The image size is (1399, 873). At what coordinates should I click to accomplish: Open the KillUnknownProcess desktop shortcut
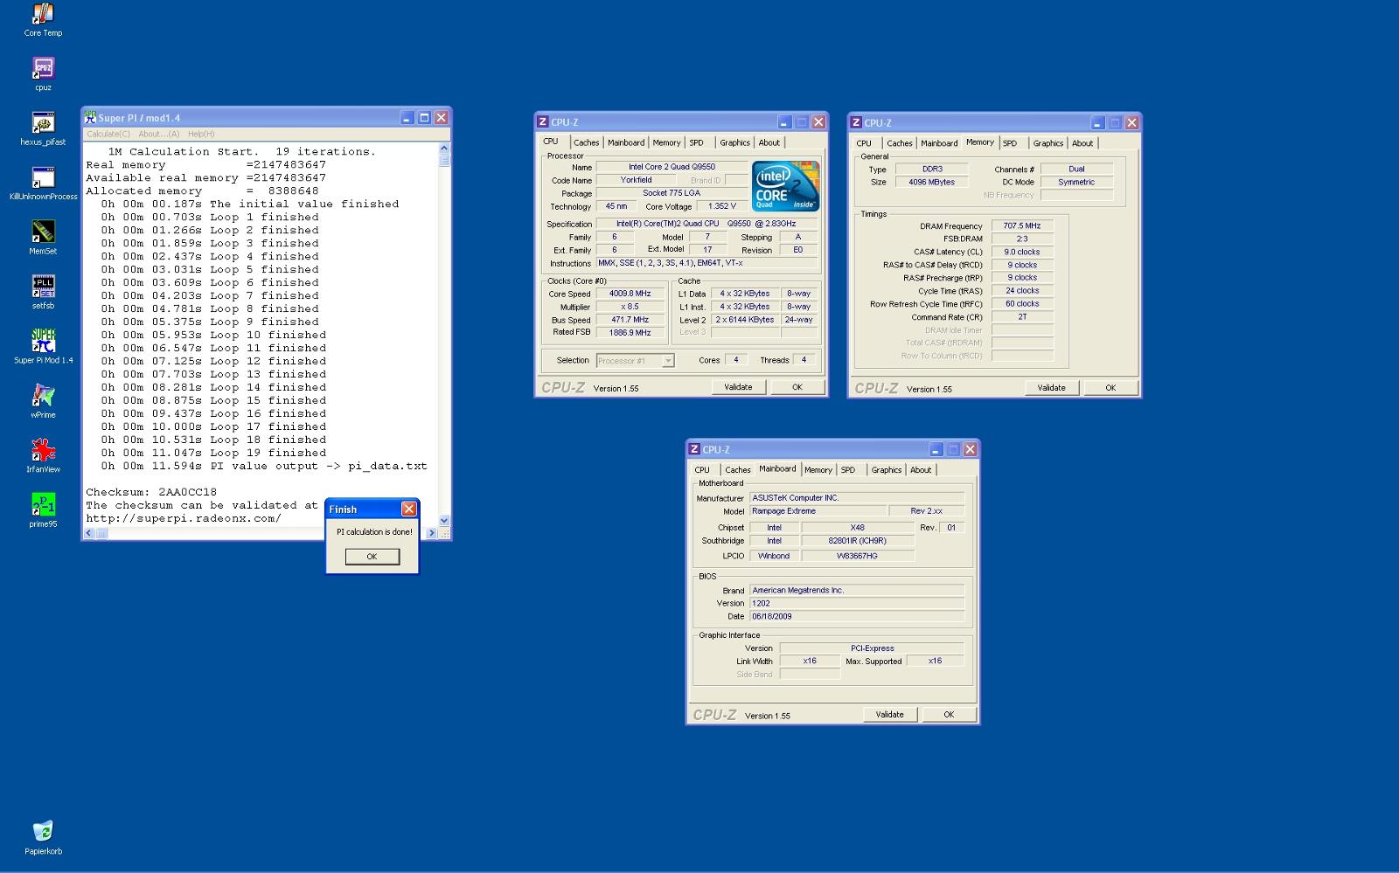[x=43, y=184]
